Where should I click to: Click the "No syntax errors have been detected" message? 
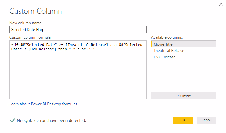coord(51,121)
